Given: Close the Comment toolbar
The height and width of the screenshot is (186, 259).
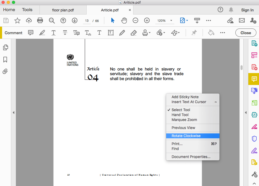Looking at the screenshot, I should point(245,33).
